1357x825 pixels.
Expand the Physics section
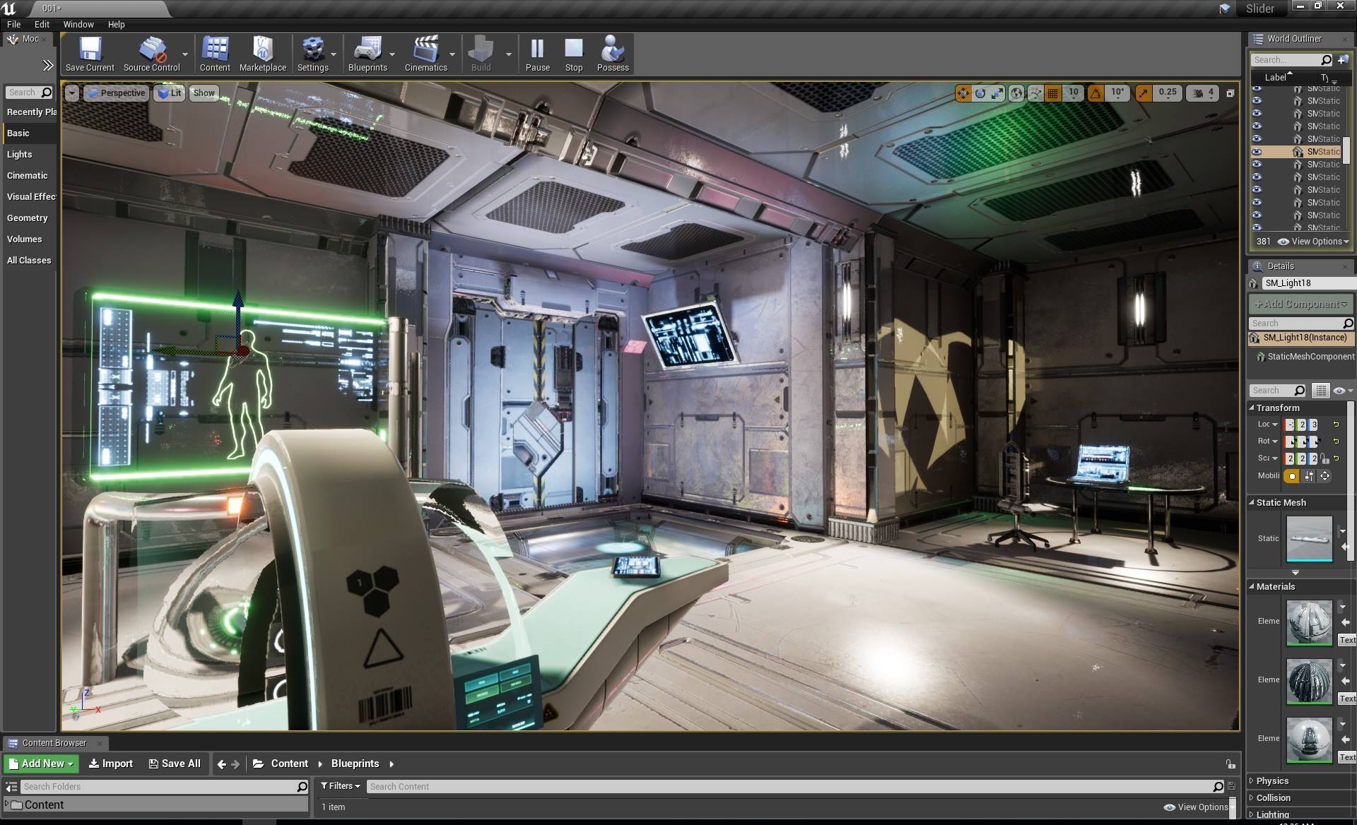point(1272,781)
